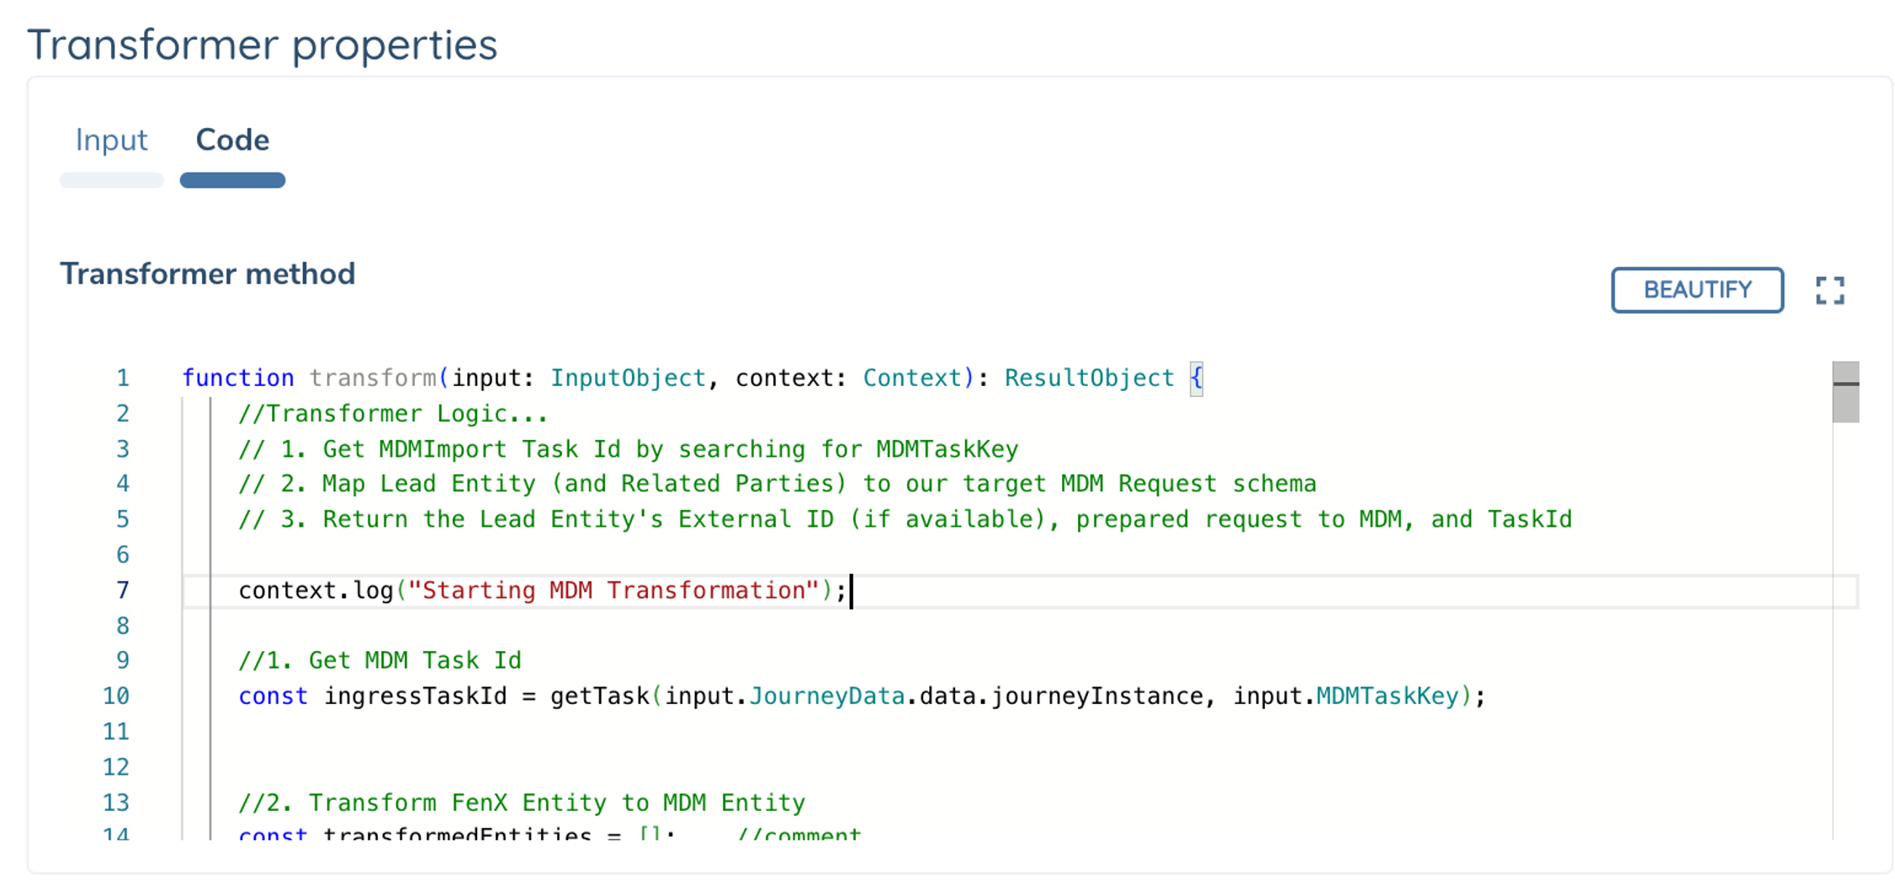1895x890 pixels.
Task: Click the comment 'Transform FenX Entity to MDM Entity'
Action: 522,802
